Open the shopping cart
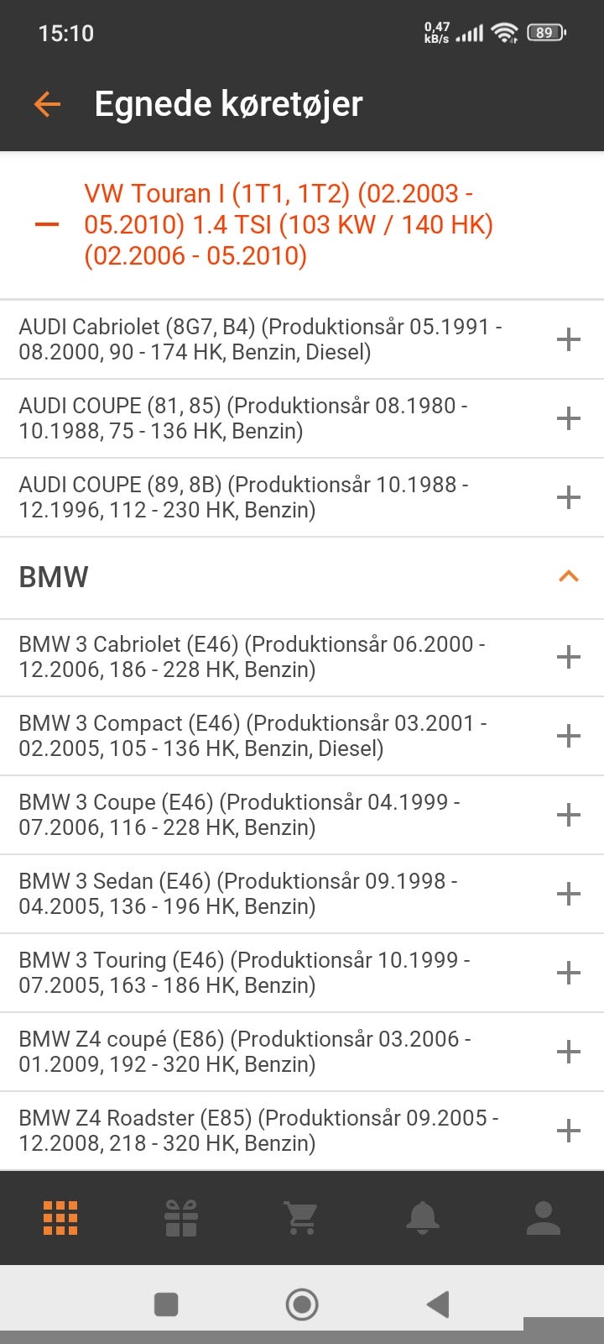Image resolution: width=604 pixels, height=1344 pixels. click(x=301, y=1218)
